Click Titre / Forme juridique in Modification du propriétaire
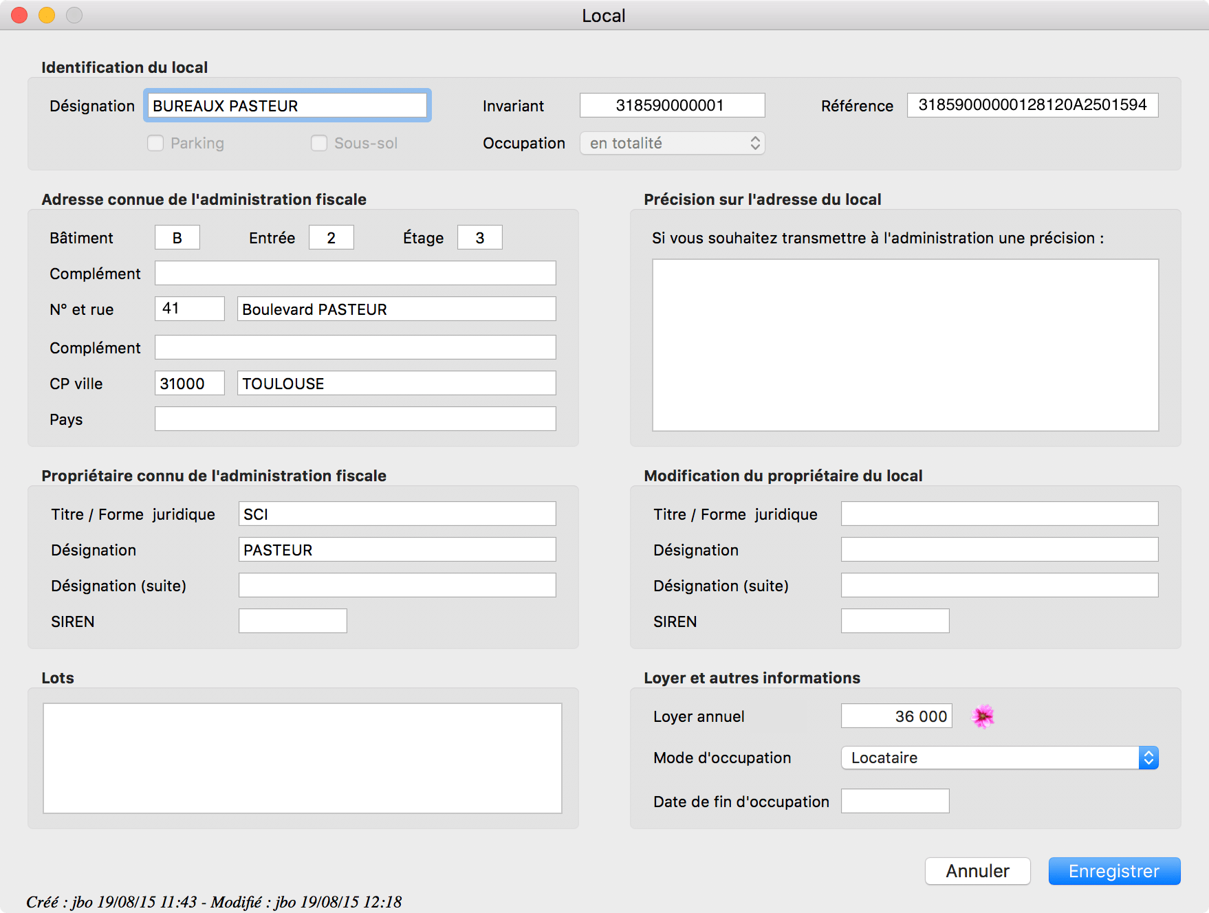Image resolution: width=1209 pixels, height=913 pixels. 999,514
